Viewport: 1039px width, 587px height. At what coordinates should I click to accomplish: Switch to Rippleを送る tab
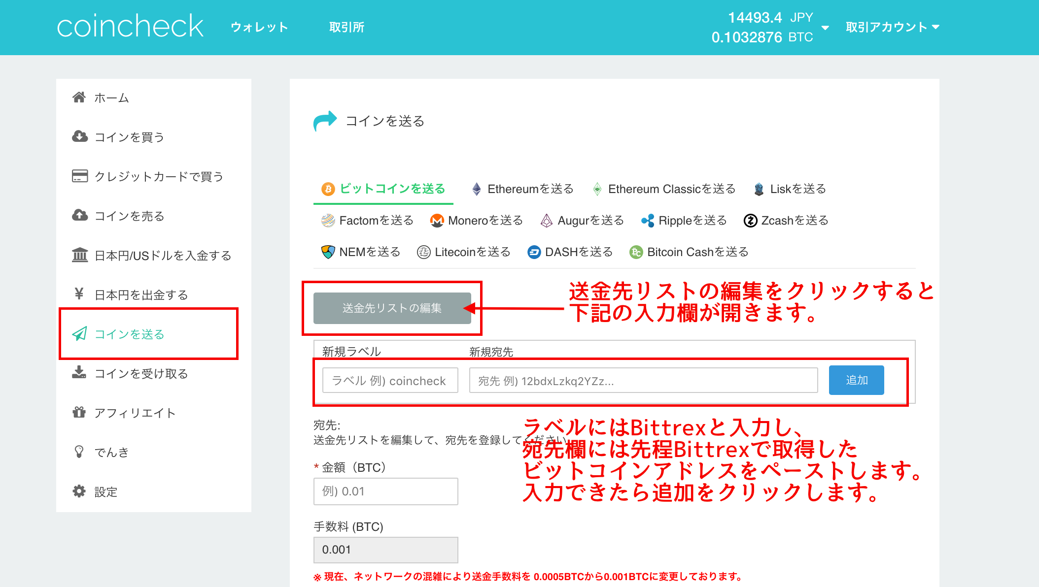coord(693,220)
